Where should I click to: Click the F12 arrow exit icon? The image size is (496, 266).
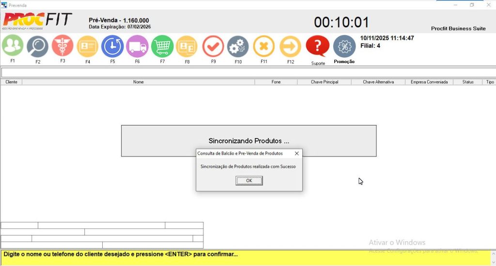coord(290,47)
